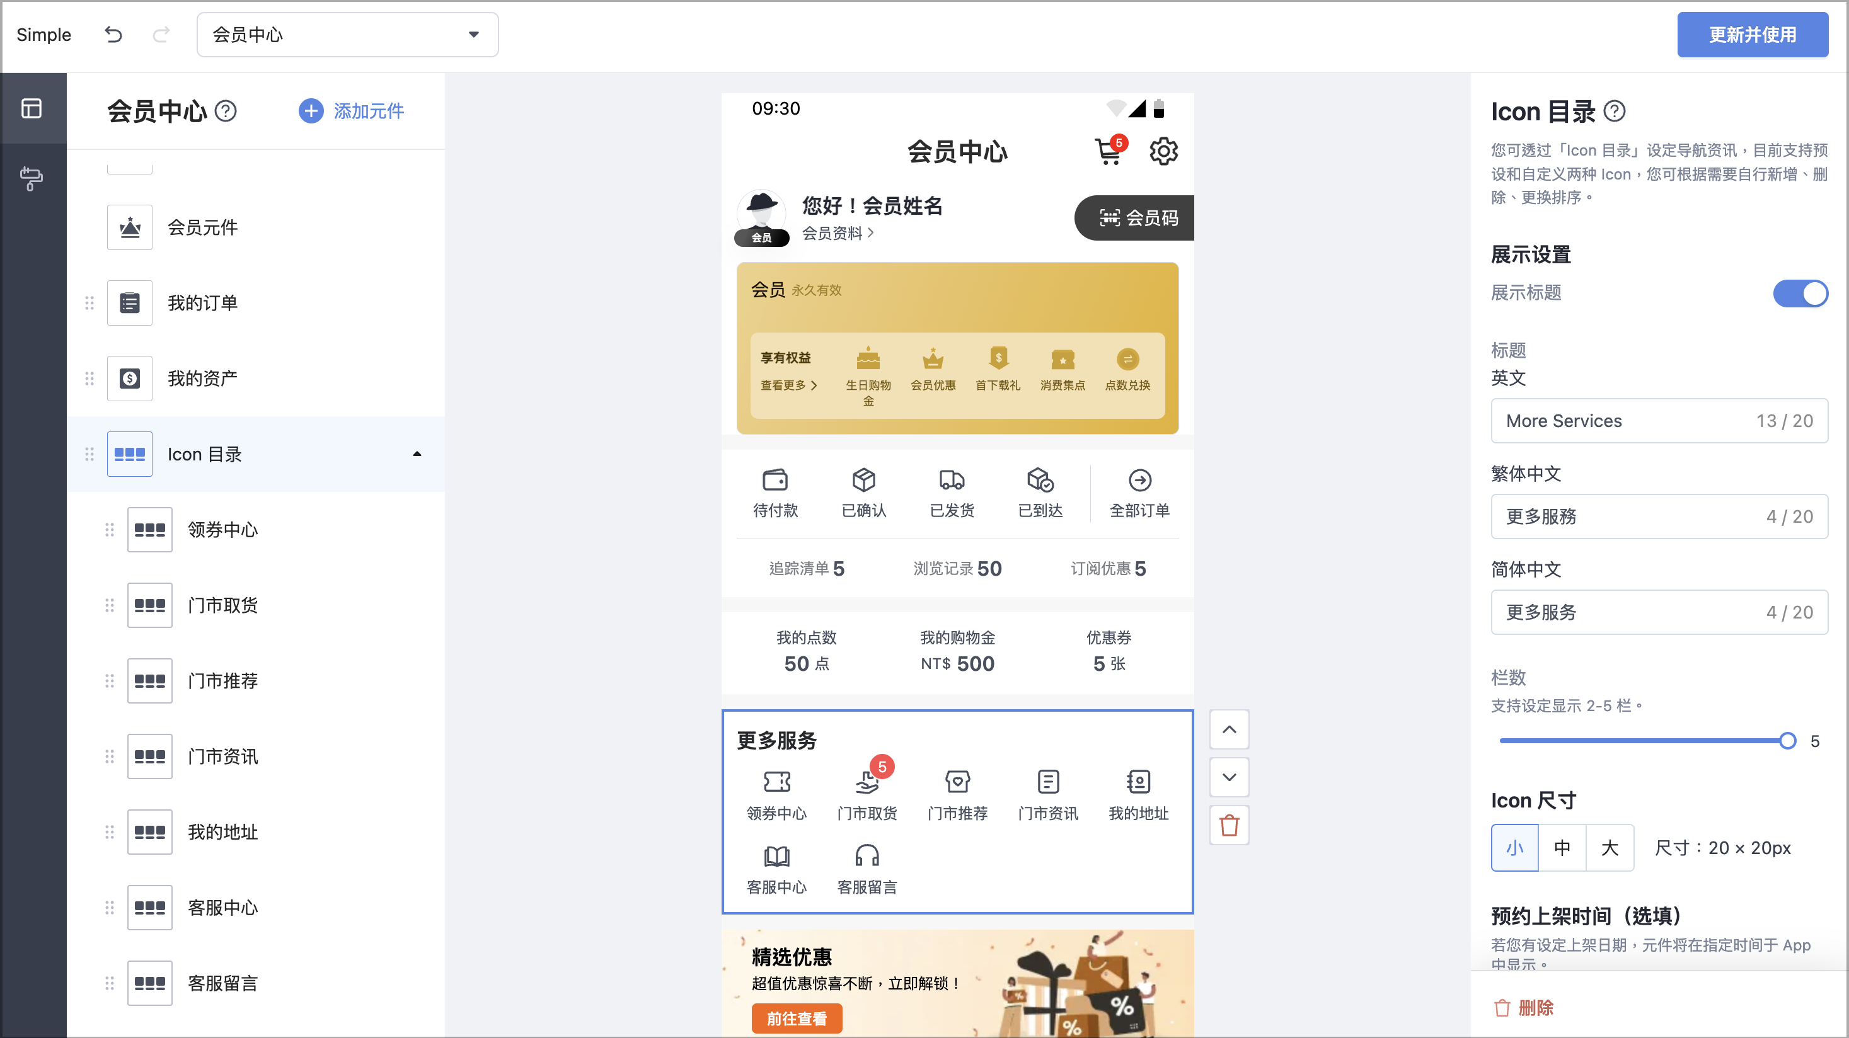This screenshot has height=1038, width=1849.
Task: Select Icon size 大
Action: [1610, 848]
